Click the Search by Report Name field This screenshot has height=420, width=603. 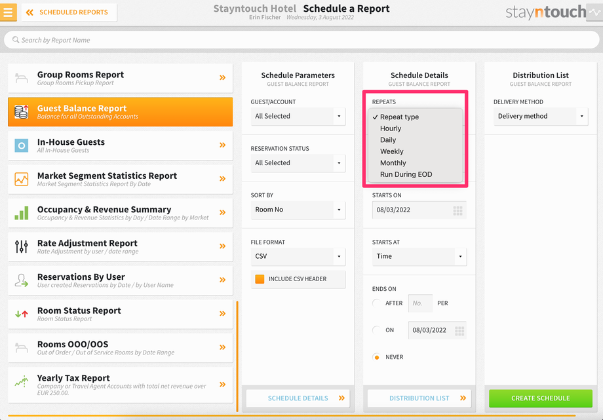301,40
